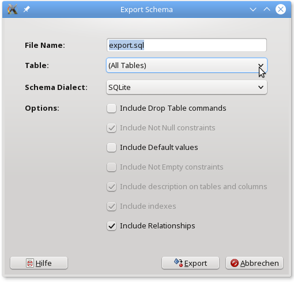Click the Abbrechen button
This screenshot has width=294, height=282.
254,263
